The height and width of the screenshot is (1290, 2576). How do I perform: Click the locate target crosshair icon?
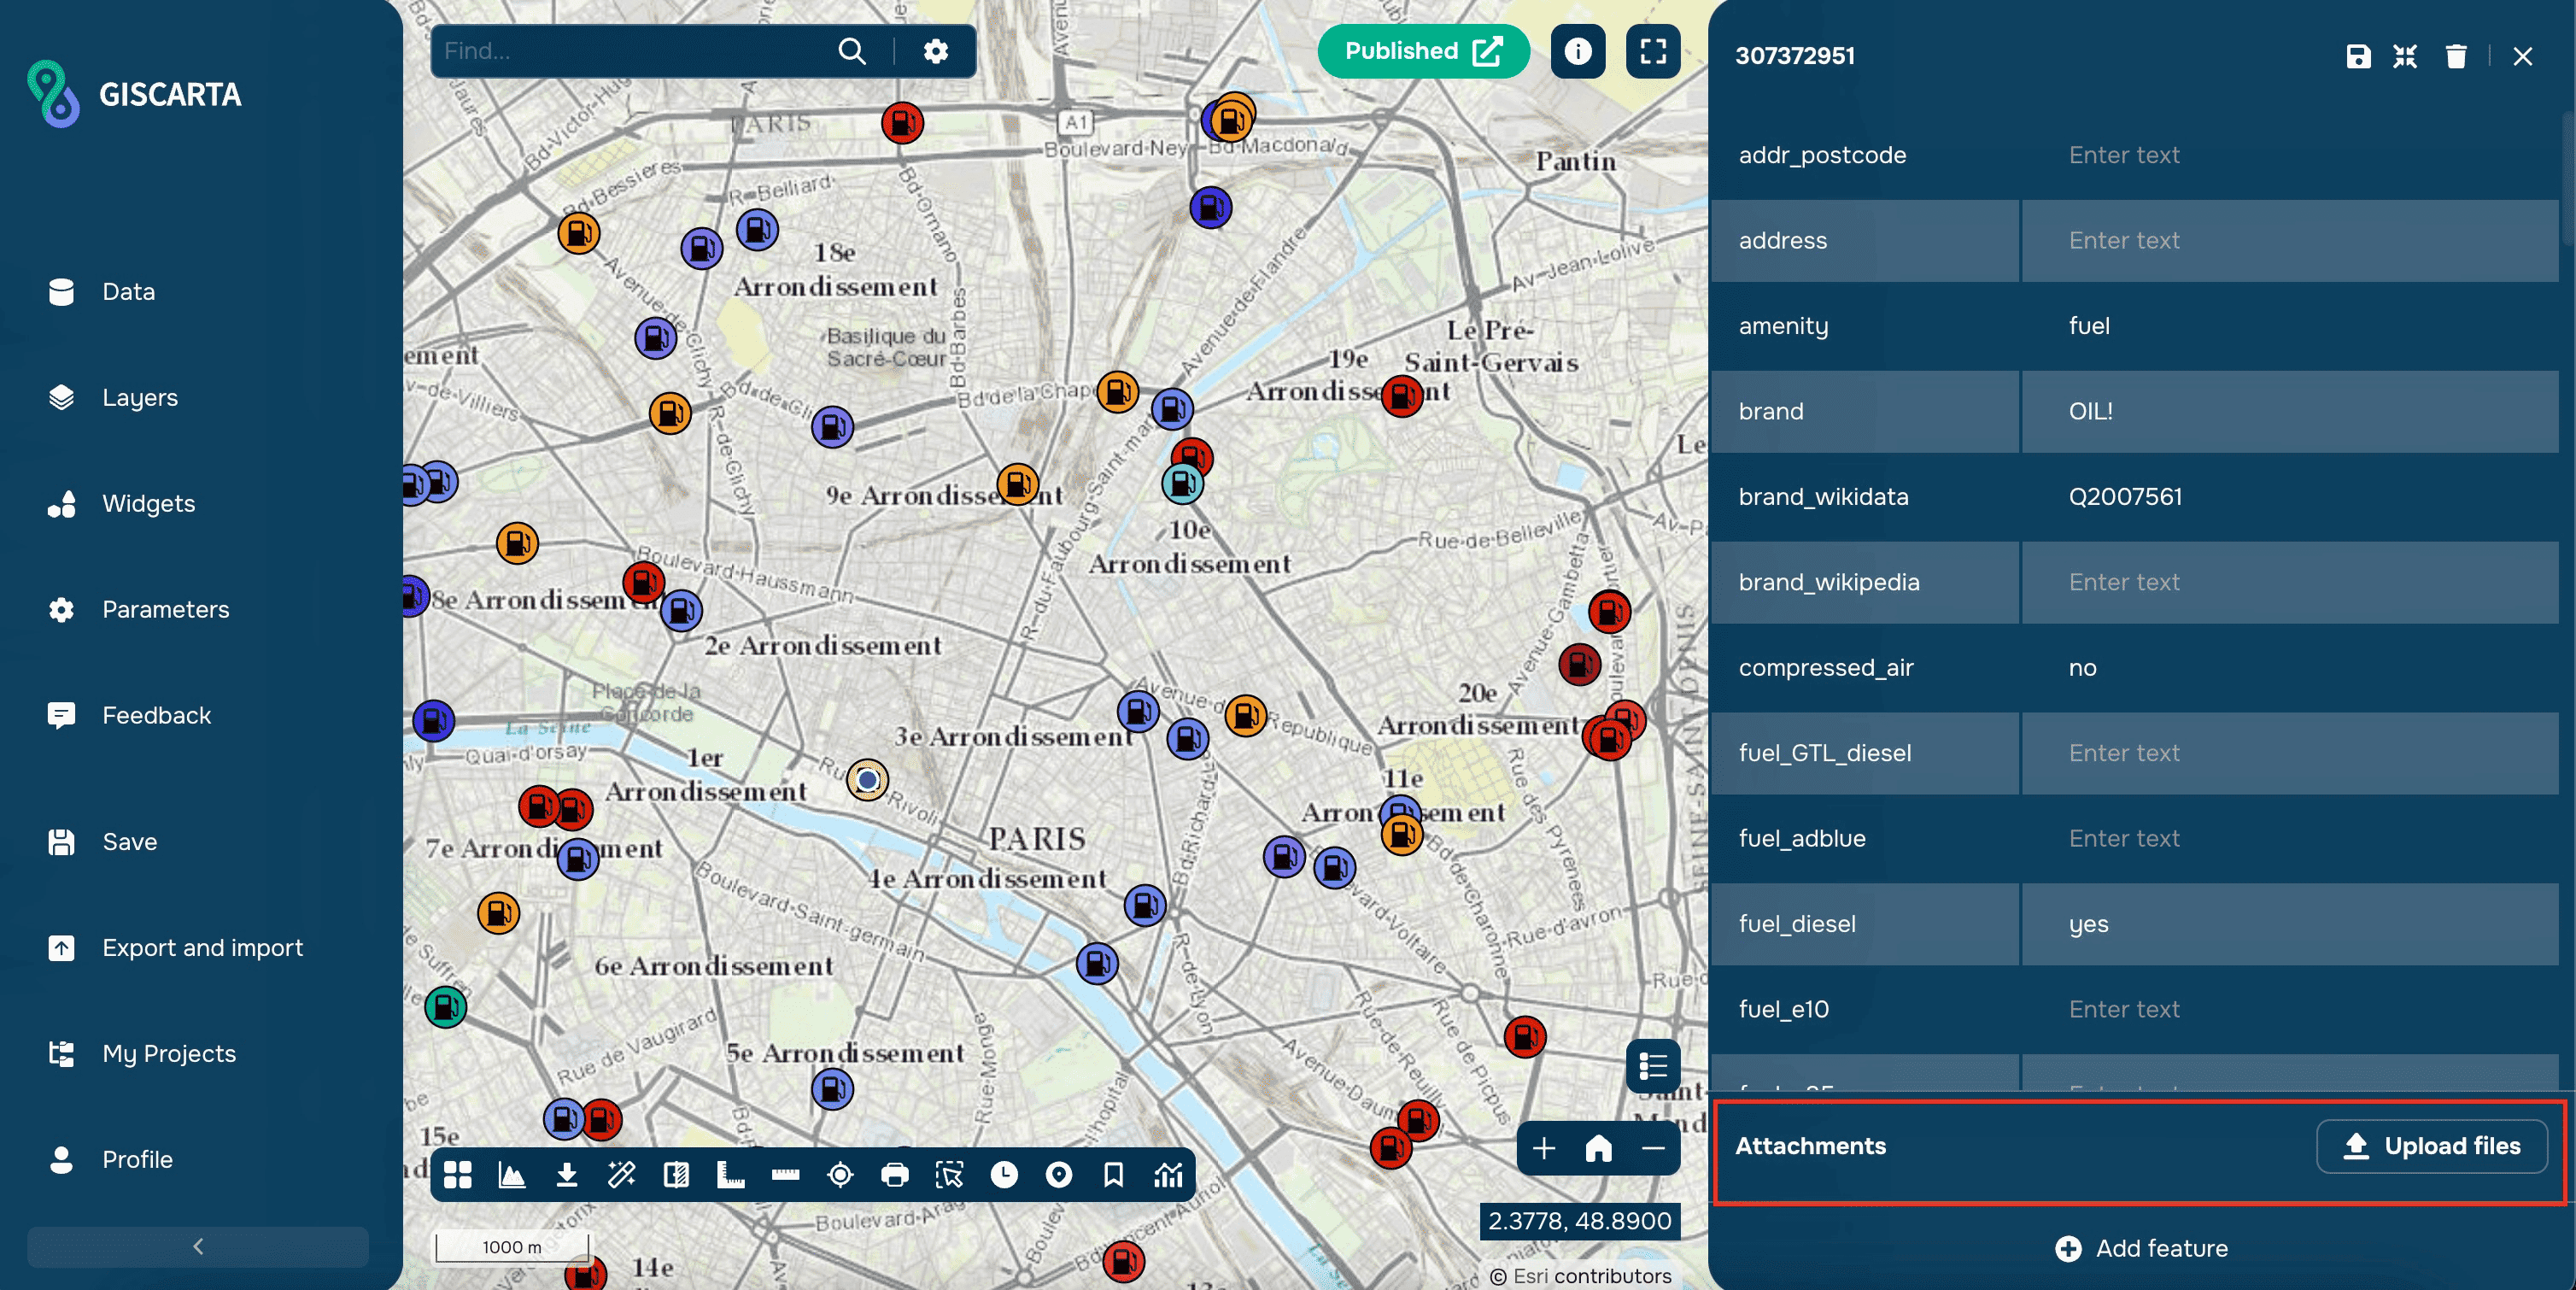(x=840, y=1174)
